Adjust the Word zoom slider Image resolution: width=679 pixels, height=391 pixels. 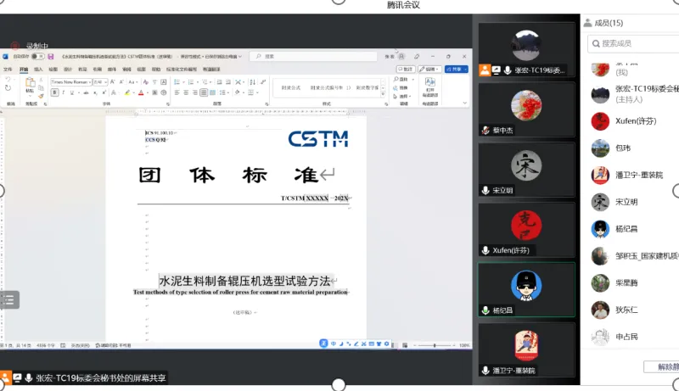click(435, 346)
